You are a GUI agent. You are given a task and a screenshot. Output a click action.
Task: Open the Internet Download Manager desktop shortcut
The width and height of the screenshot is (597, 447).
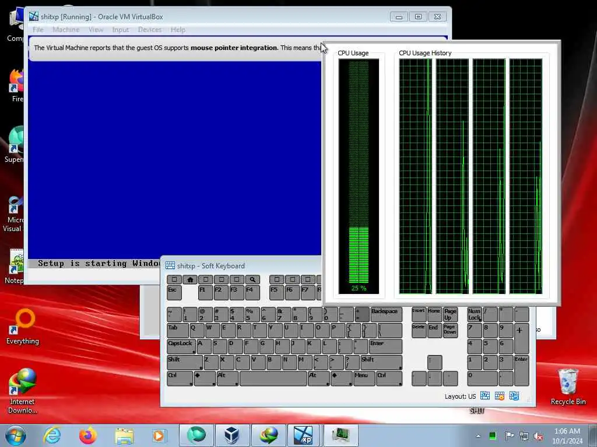23,391
